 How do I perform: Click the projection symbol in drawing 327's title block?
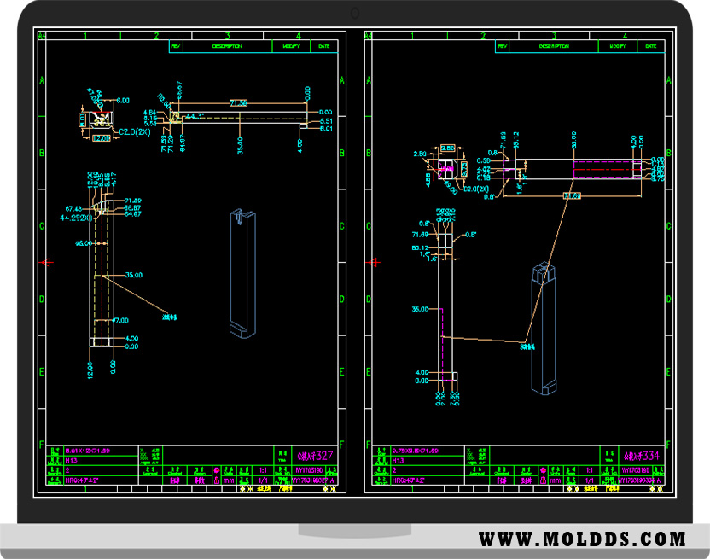click(217, 475)
